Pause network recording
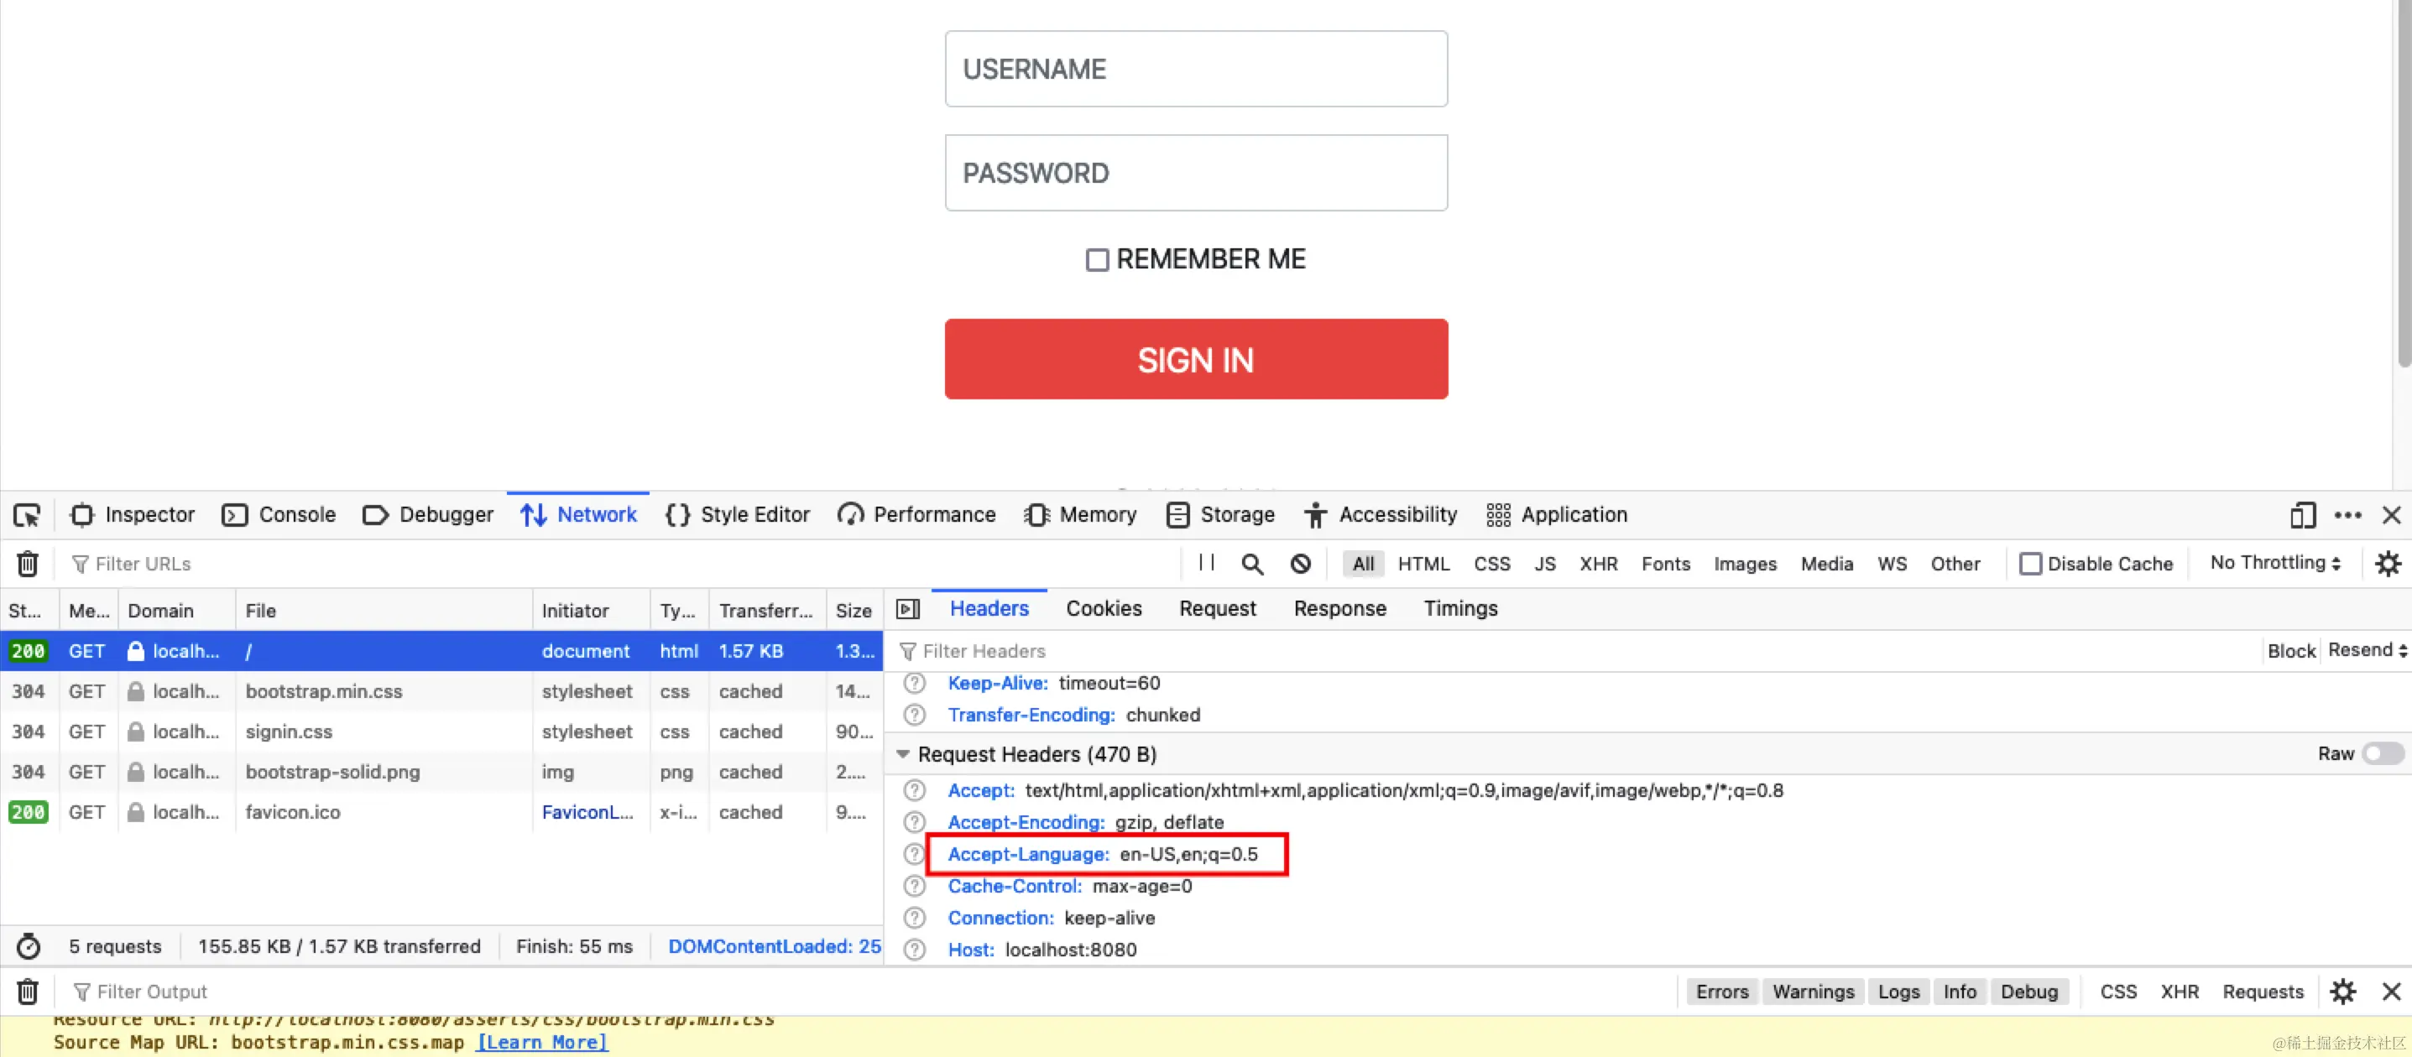 tap(1206, 563)
